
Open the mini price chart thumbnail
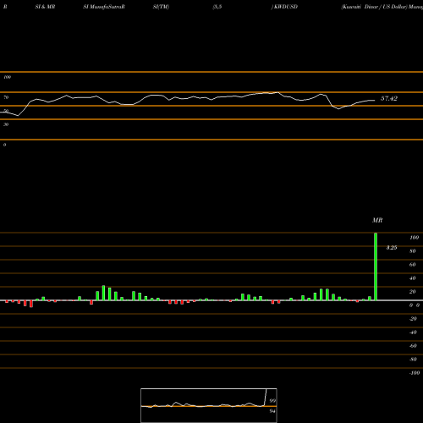(x=209, y=405)
